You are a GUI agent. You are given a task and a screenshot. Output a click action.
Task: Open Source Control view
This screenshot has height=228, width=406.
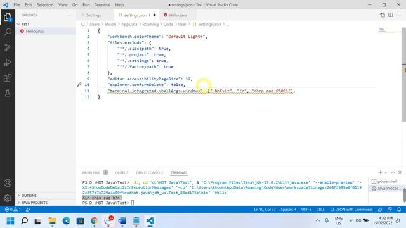(x=8, y=47)
